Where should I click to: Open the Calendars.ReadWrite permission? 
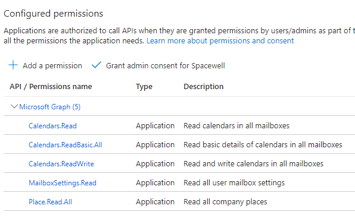click(x=61, y=163)
